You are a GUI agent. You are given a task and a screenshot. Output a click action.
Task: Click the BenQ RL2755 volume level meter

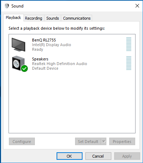coord(129,44)
